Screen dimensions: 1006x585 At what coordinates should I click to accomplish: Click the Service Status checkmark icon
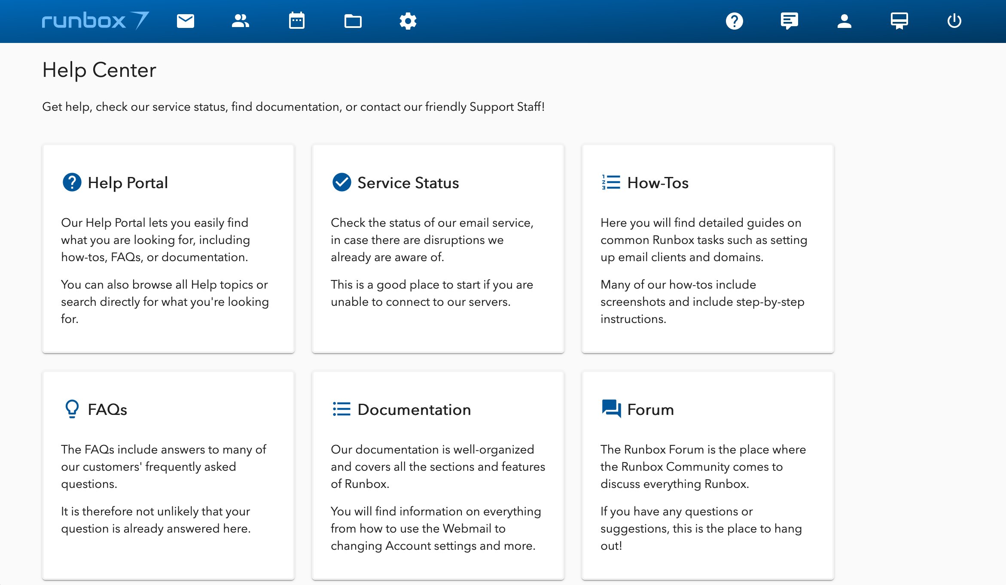pos(342,183)
